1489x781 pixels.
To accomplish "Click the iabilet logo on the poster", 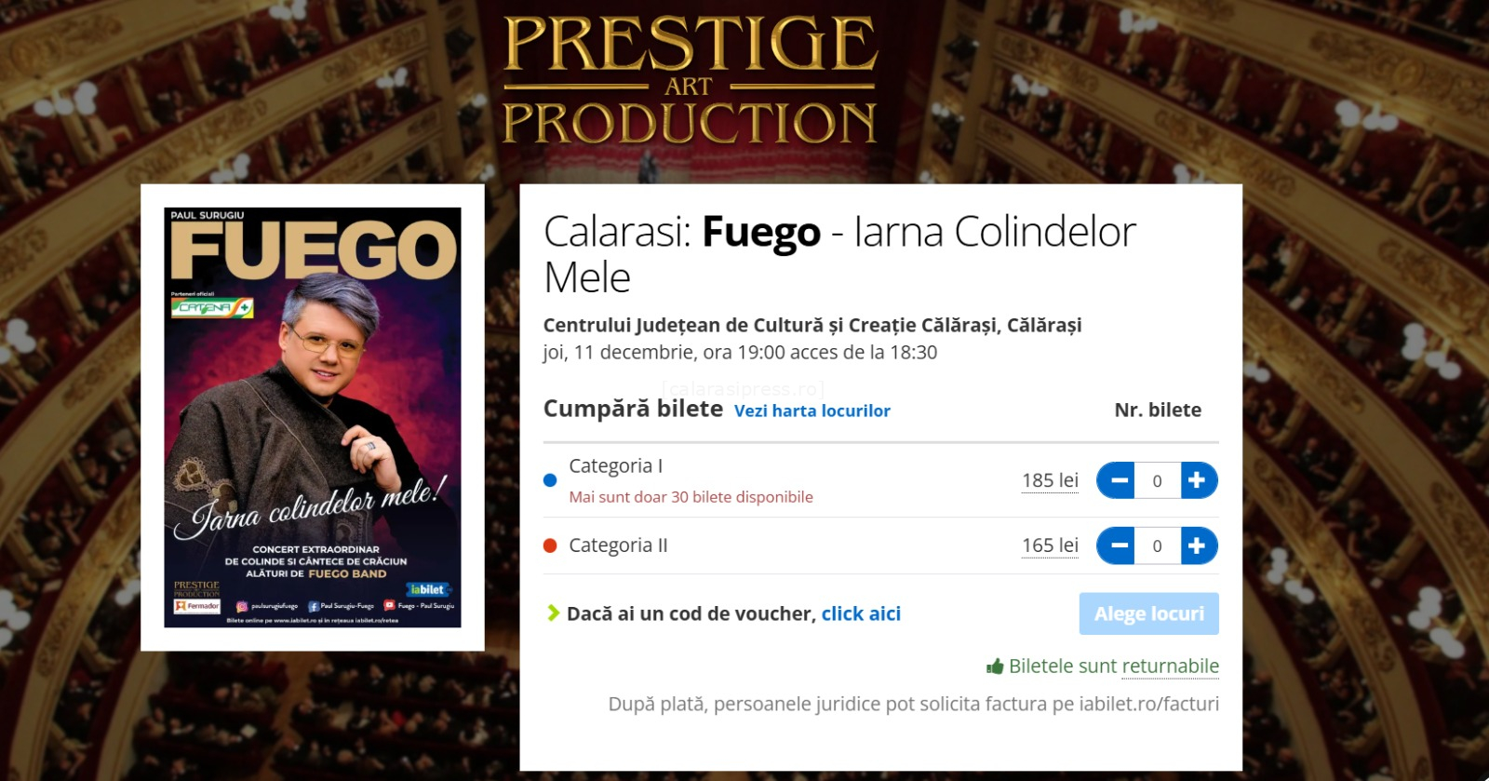I will pyautogui.click(x=428, y=589).
